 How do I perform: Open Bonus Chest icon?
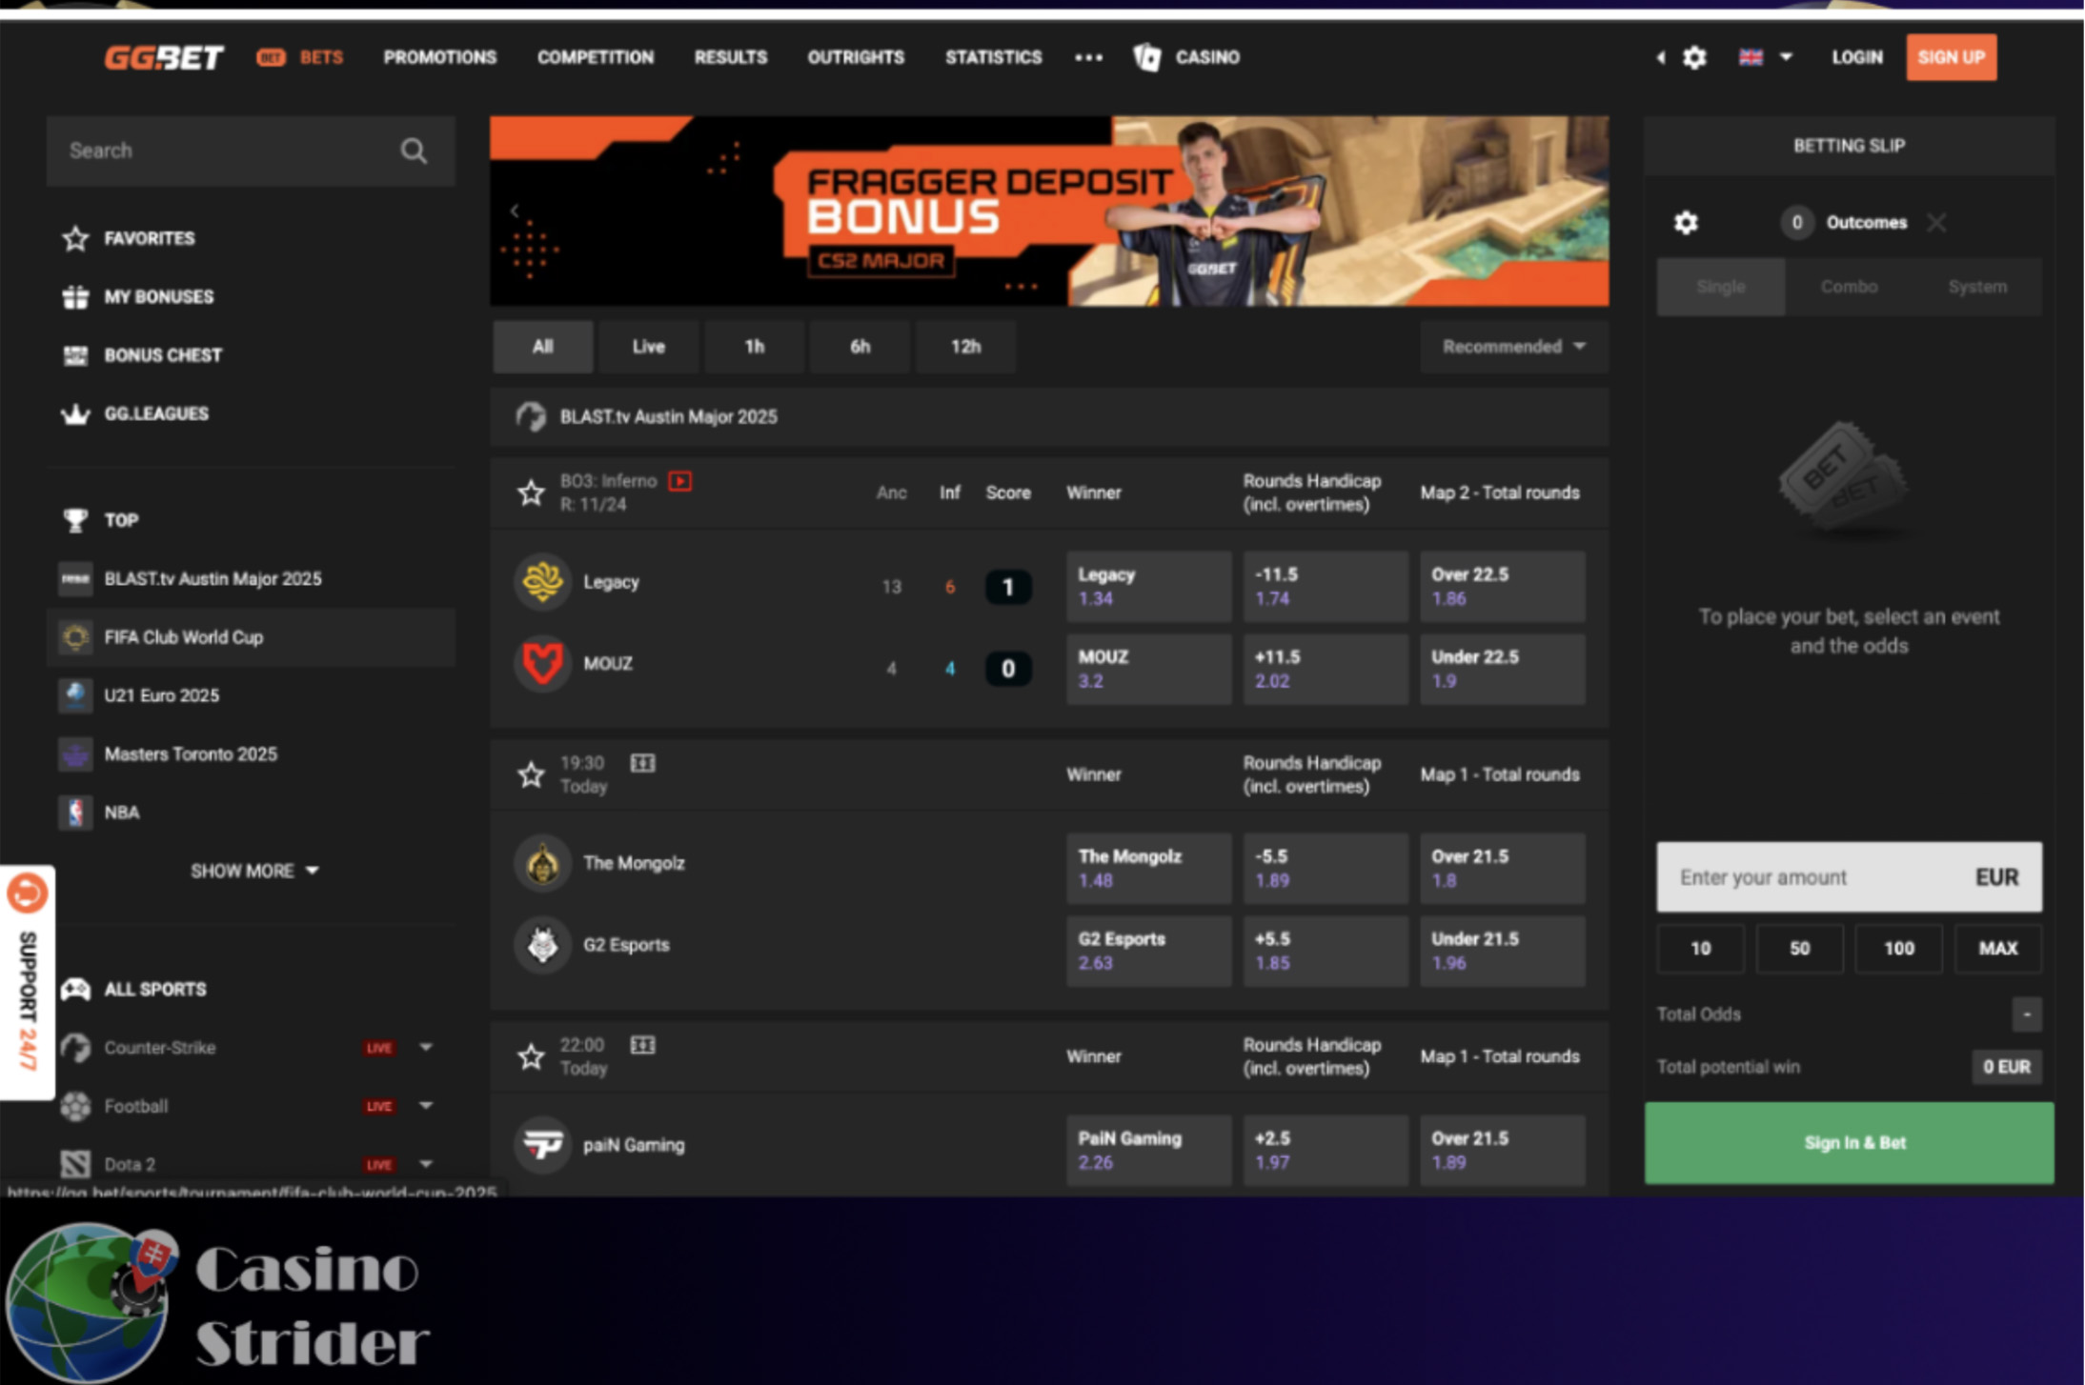[x=75, y=355]
